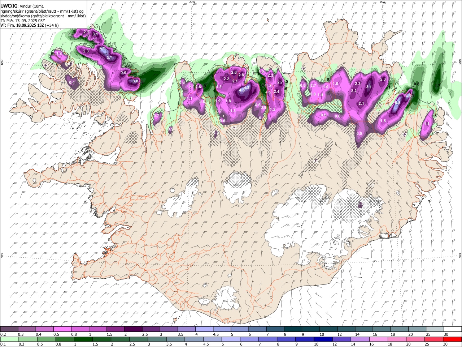The height and width of the screenshot is (347, 462).
Task: Click the '3.8' precipitation value on the map
Action: [136, 81]
